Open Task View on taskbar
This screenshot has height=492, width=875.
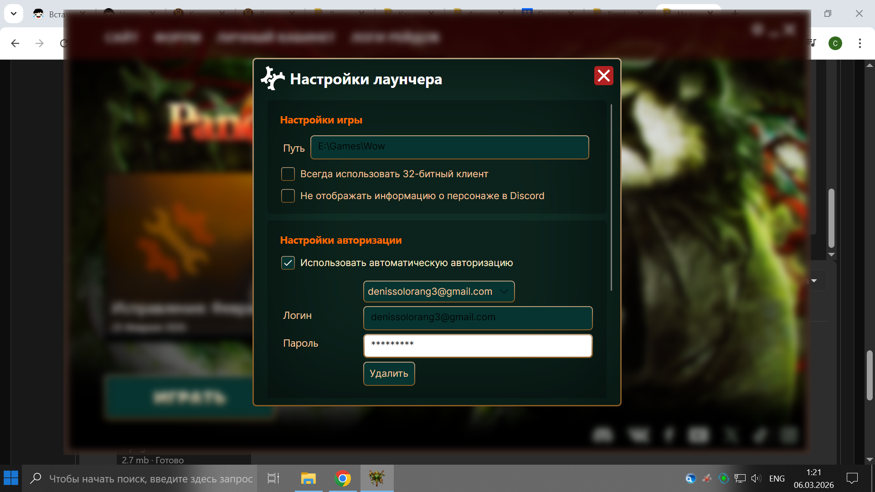coord(273,478)
